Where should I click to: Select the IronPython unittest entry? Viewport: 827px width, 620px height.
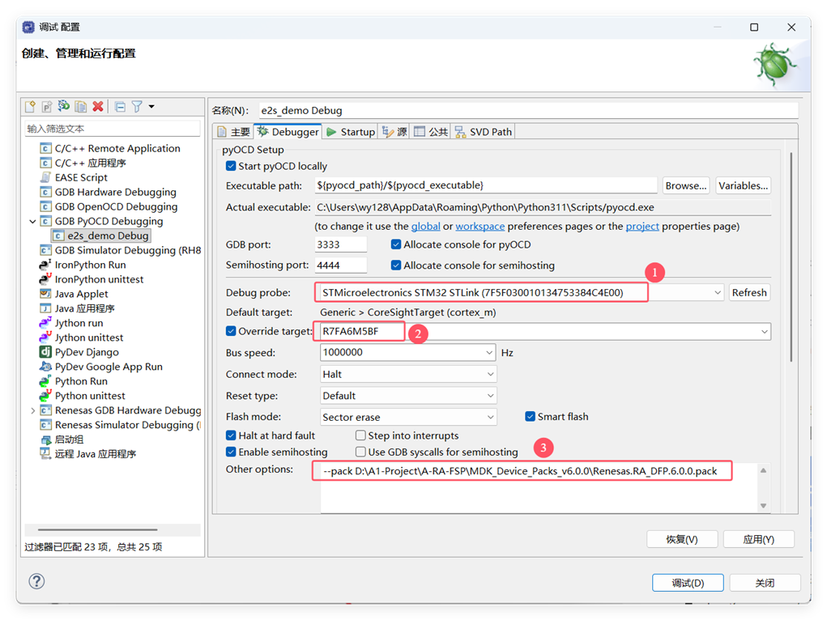pyautogui.click(x=99, y=279)
